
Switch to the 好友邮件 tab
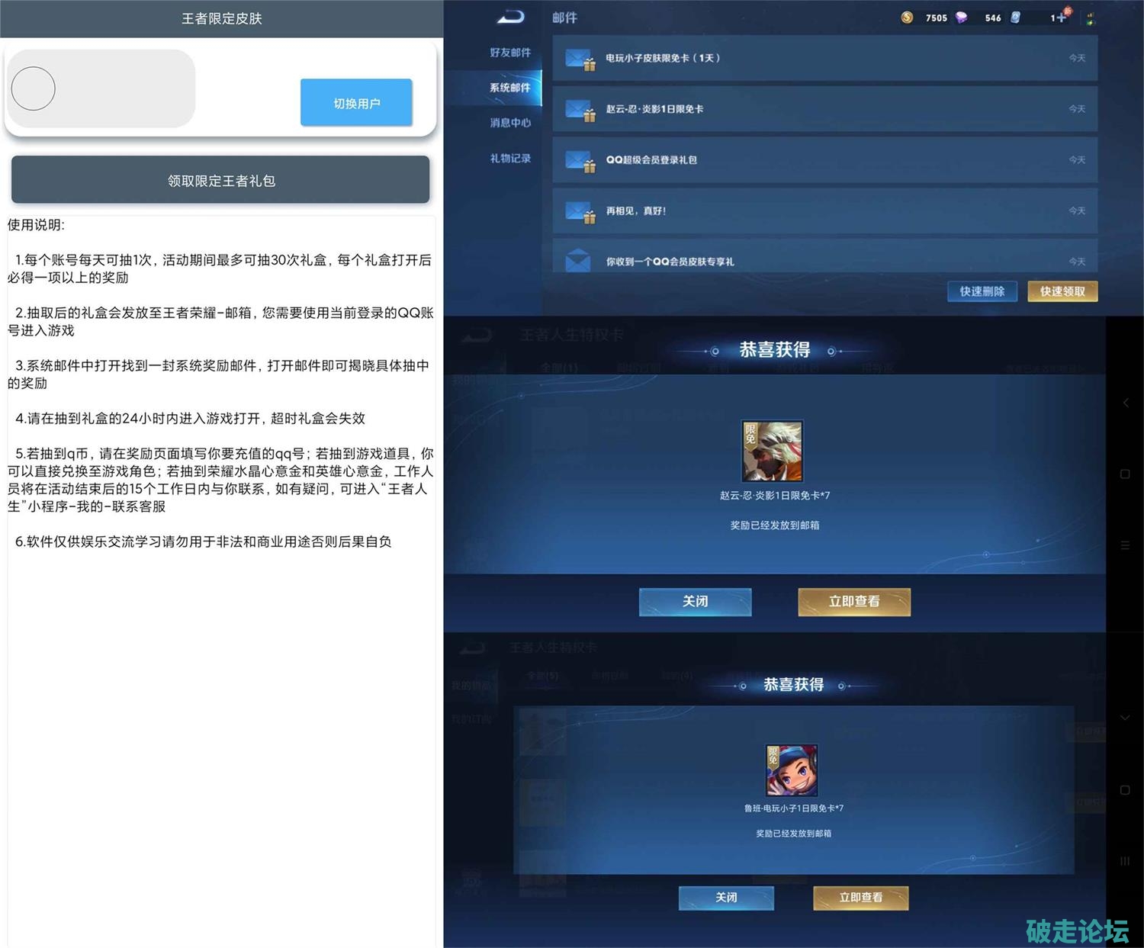coord(509,53)
